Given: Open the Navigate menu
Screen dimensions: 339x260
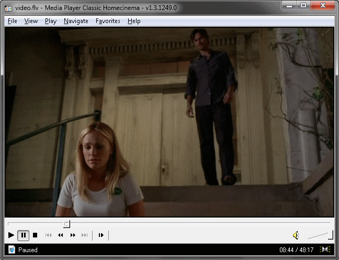Looking at the screenshot, I should point(76,21).
